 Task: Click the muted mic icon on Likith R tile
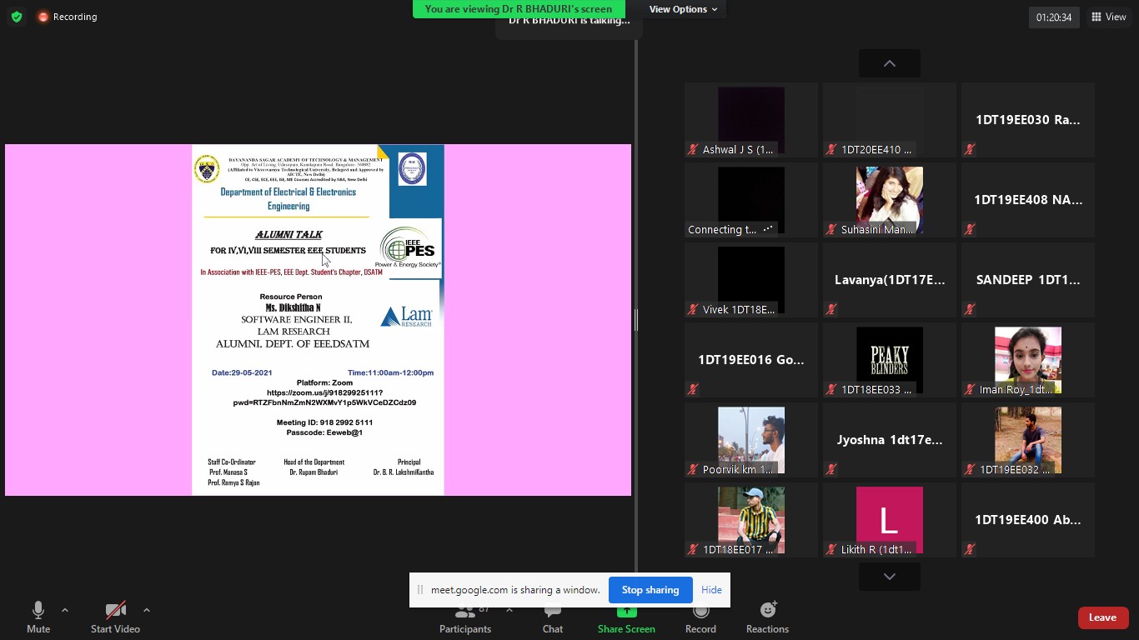point(831,550)
